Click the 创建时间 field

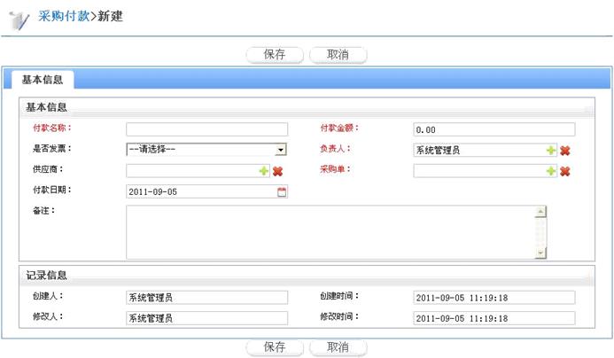494,297
